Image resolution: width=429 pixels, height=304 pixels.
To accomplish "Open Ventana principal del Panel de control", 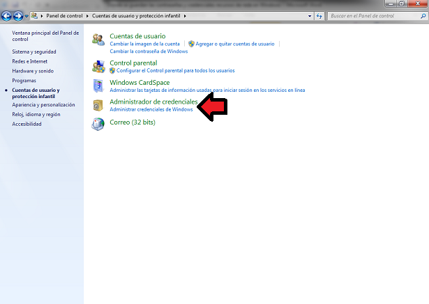I will (x=45, y=36).
